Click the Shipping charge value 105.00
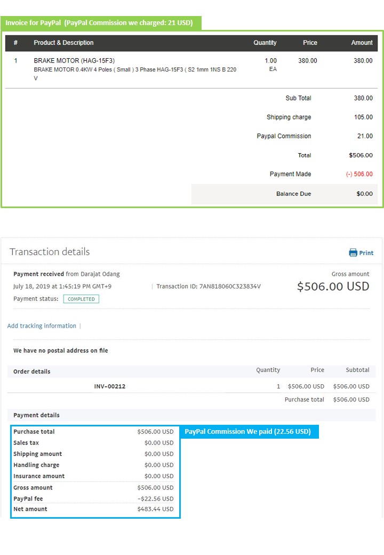Viewport: 384px width, 555px height. coord(364,117)
